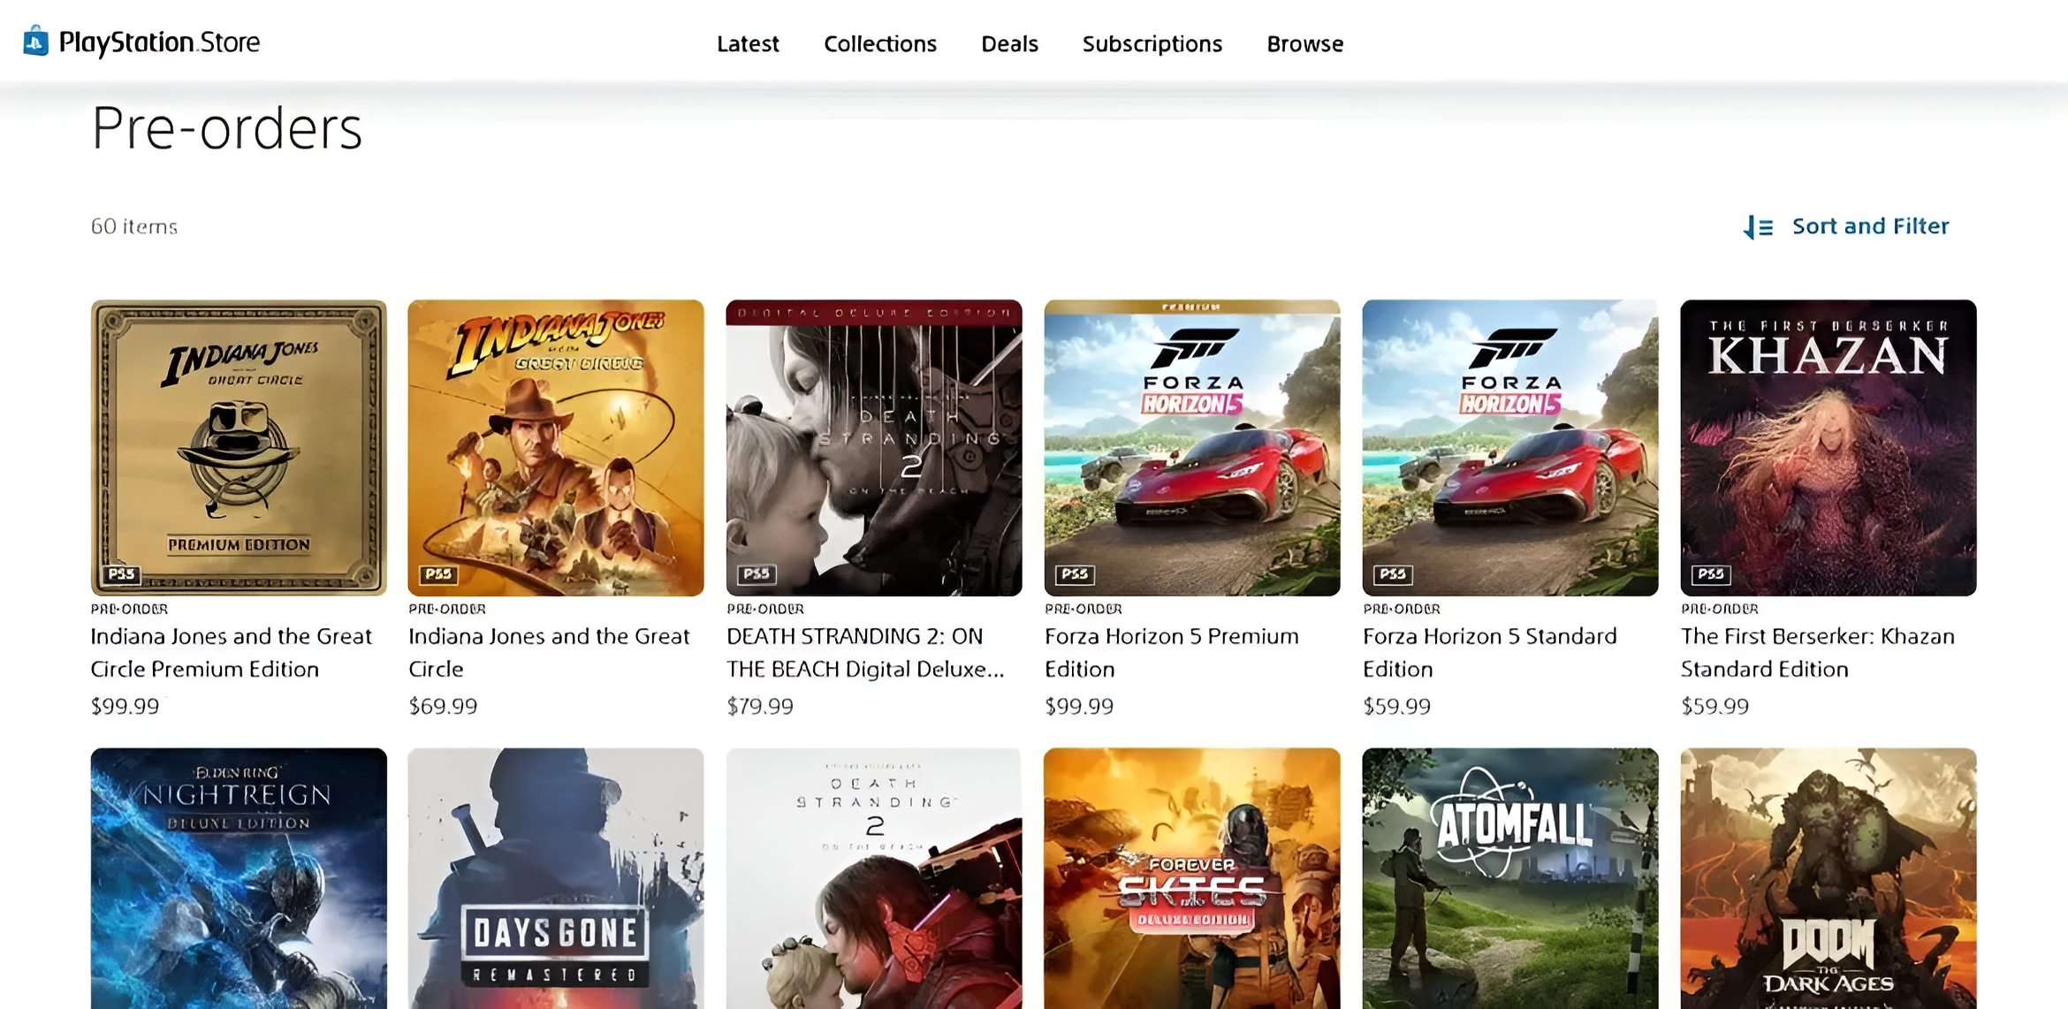Click $59.99 price under Forza Horizon 5 Standard
2068x1009 pixels.
coord(1396,706)
